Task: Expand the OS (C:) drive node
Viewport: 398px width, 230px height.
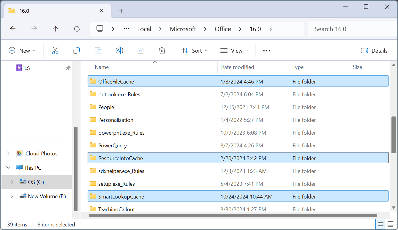Action: click(12, 182)
